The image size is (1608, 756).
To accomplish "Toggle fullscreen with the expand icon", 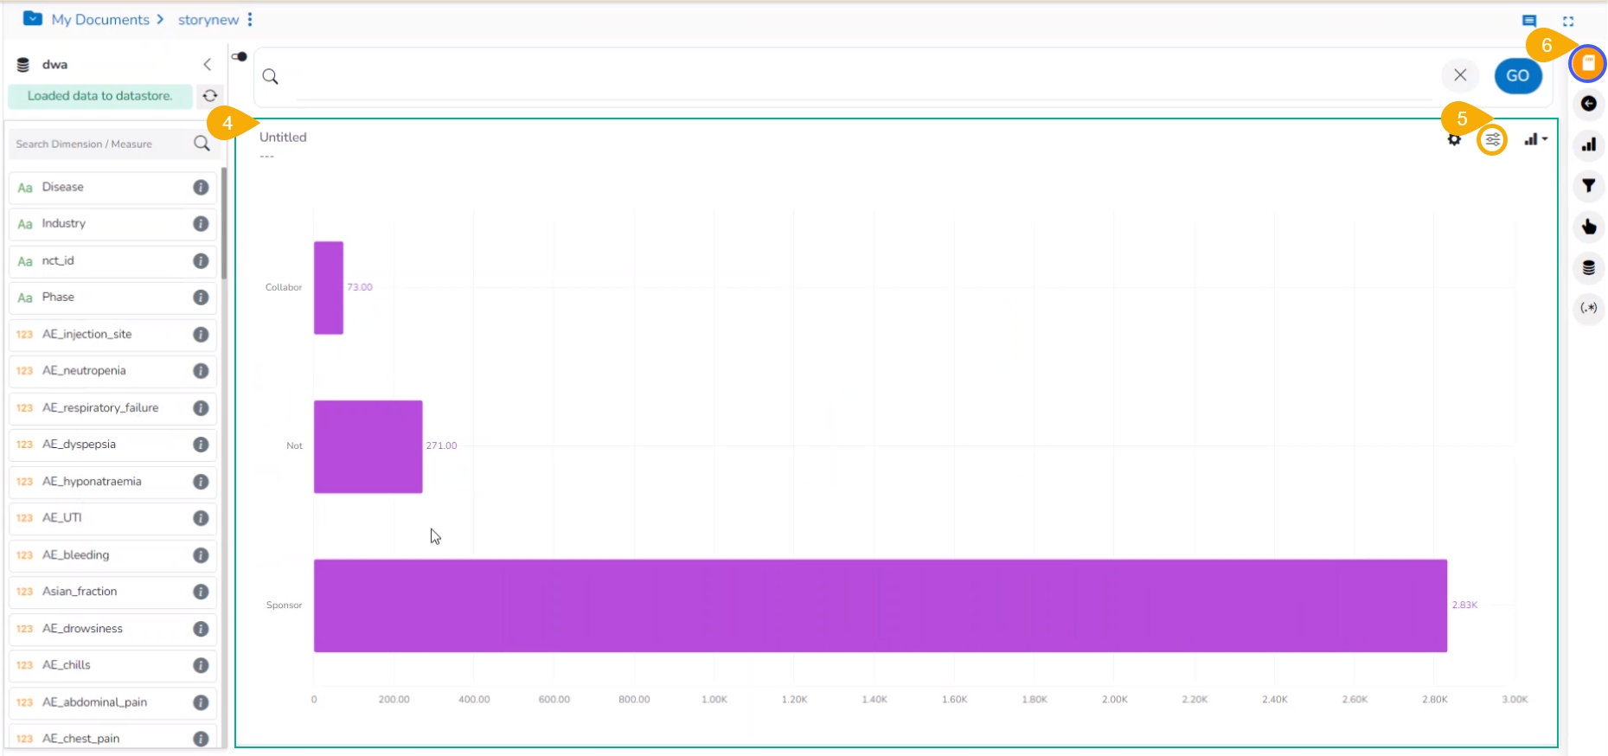I will click(x=1568, y=21).
